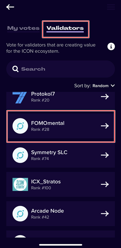Open FOMOmental details via arrow
Viewport: 121px width, 248px height.
tap(105, 126)
